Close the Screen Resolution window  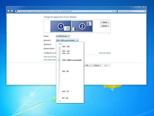(144, 7)
